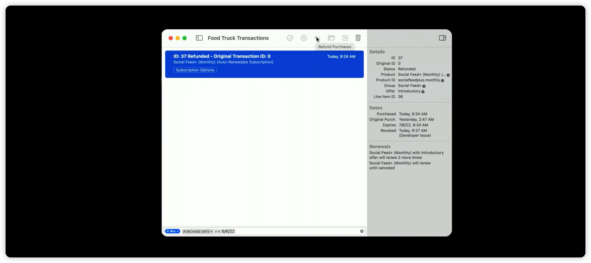This screenshot has height=263, width=591.
Task: Click arrow icon beside Offer Introductory
Action: coord(423,92)
